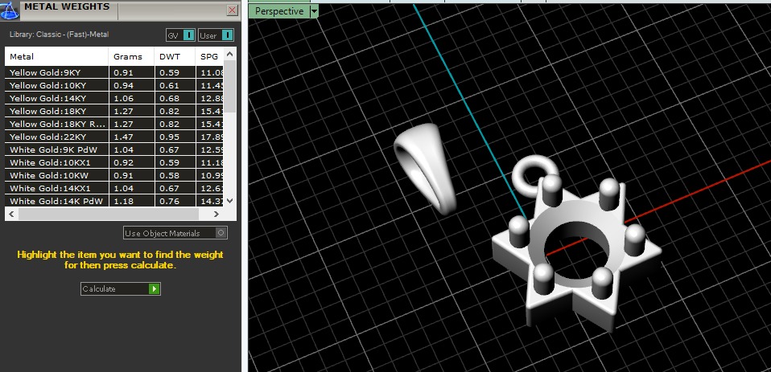Click the SPG column header

pos(209,56)
